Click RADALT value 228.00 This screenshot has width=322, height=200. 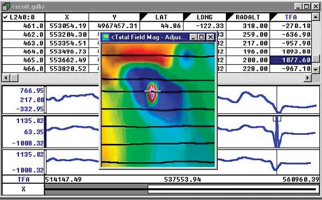[248, 68]
